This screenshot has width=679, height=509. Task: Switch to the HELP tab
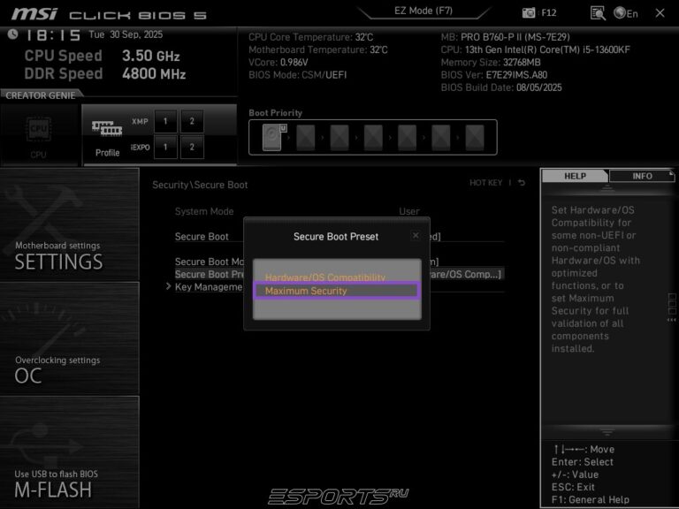click(575, 176)
